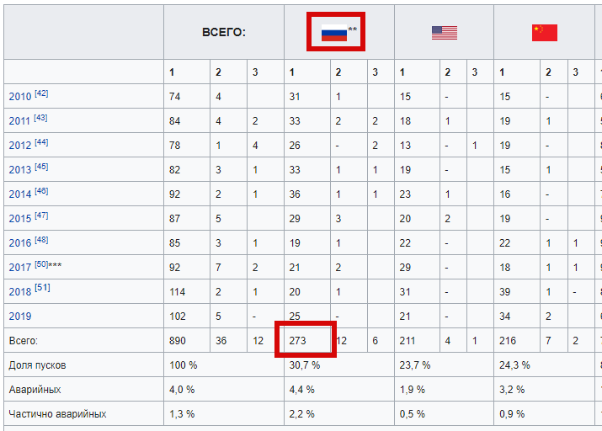Open the 2016 year link
602x431 pixels.
coord(19,243)
